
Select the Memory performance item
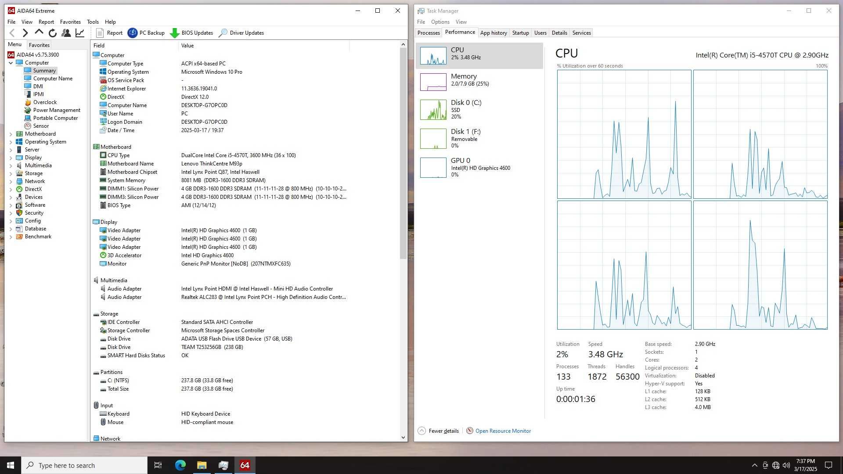click(479, 82)
